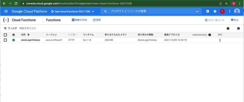Viewport: 244px width, 102px height.
Task: Select all functions header checkbox
Action: click(x=5, y=35)
